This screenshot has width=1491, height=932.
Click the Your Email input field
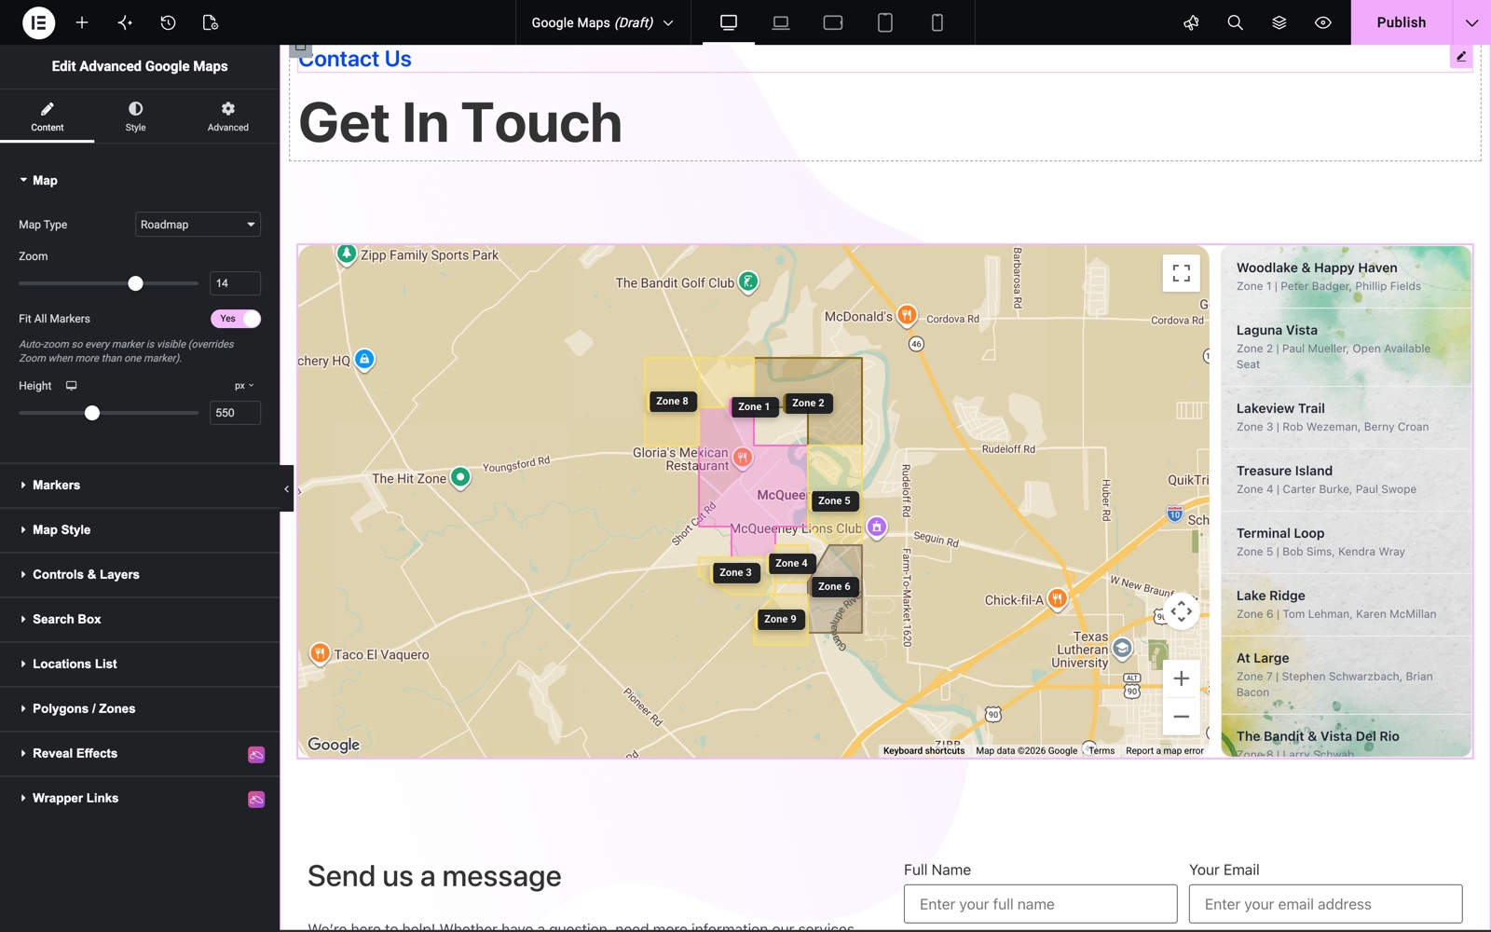coord(1326,904)
